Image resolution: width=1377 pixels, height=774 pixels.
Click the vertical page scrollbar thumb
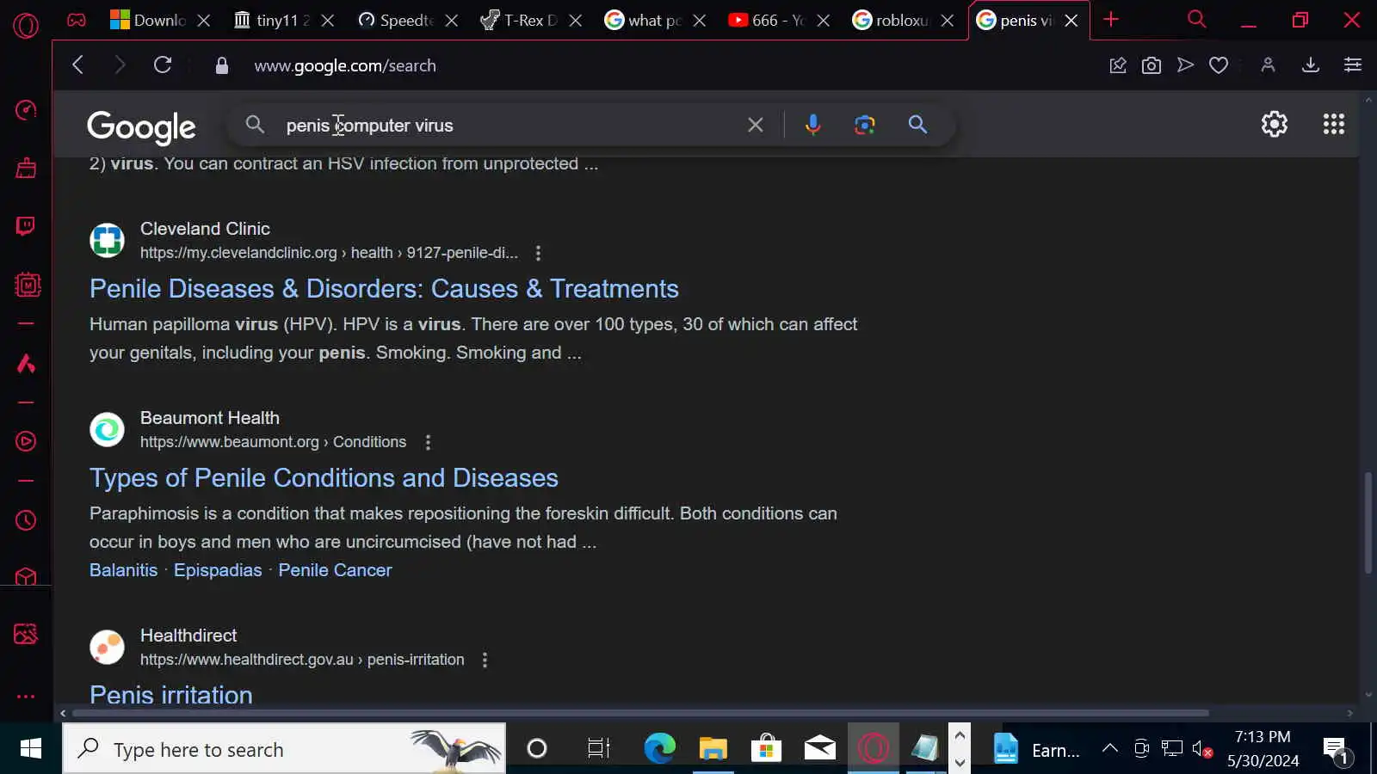(1368, 522)
